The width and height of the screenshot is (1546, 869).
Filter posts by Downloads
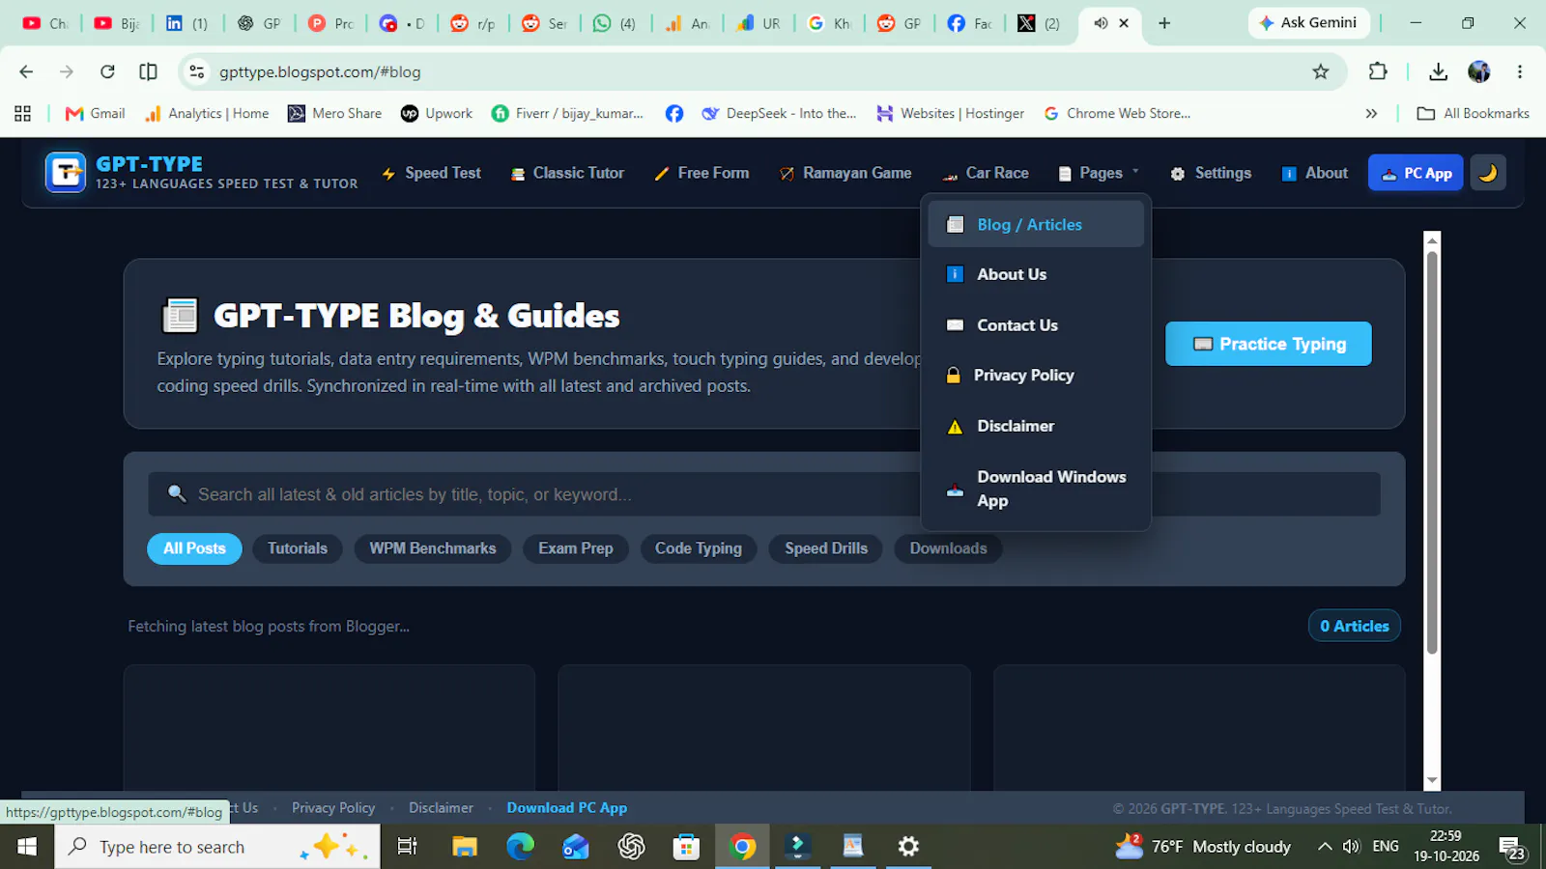(x=948, y=548)
